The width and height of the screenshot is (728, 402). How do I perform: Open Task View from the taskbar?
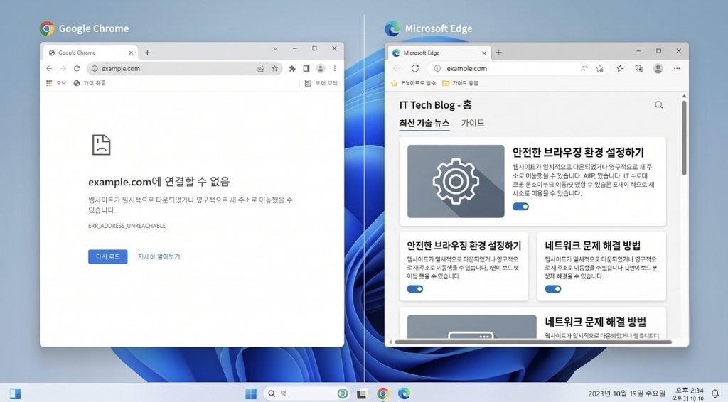click(x=362, y=393)
